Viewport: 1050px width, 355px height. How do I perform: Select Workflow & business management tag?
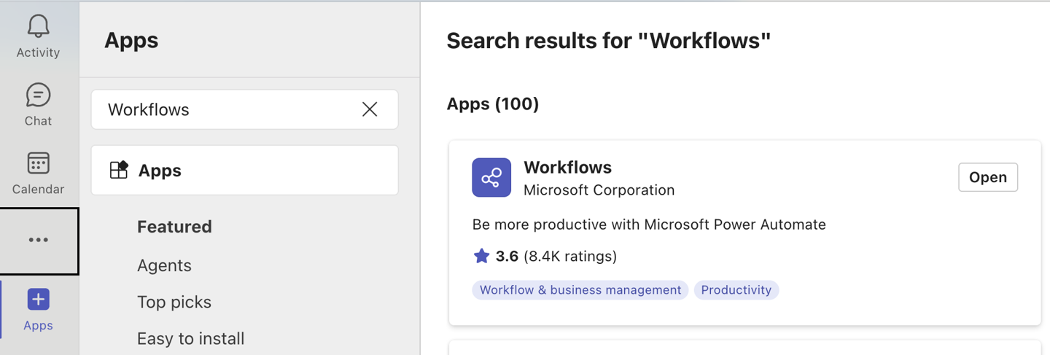tap(580, 290)
